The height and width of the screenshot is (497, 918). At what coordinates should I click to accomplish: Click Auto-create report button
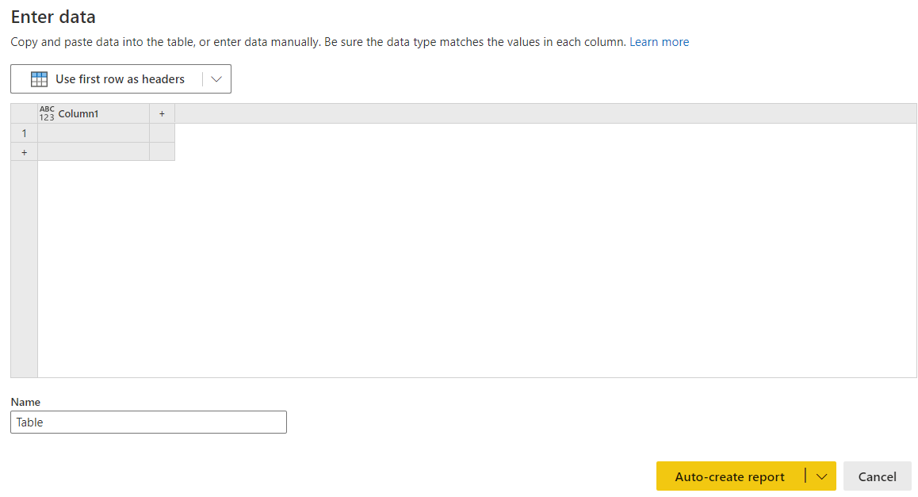pos(730,476)
